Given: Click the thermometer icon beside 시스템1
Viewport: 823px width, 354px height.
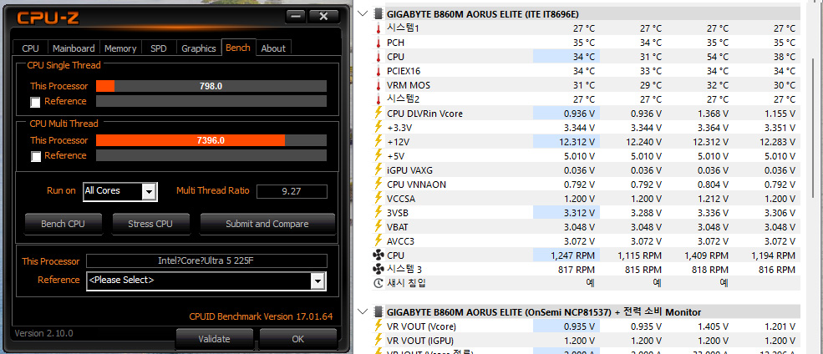Looking at the screenshot, I should point(378,28).
